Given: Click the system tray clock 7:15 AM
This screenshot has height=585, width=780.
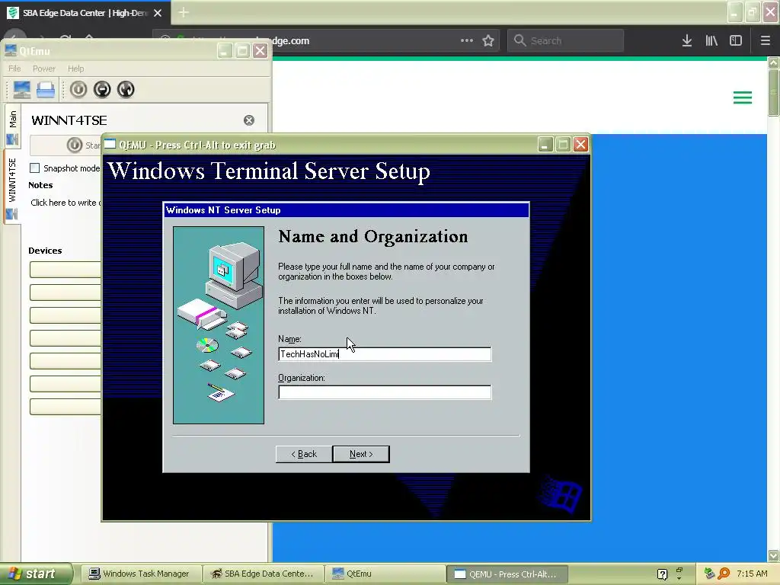Looking at the screenshot, I should click(x=752, y=574).
